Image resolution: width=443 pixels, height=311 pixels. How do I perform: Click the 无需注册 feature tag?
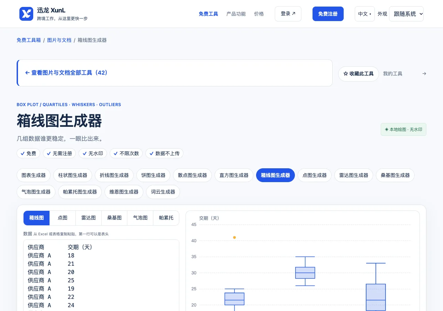coord(59,153)
